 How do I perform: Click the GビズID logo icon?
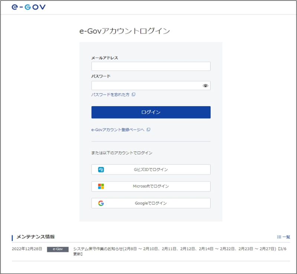(x=101, y=169)
